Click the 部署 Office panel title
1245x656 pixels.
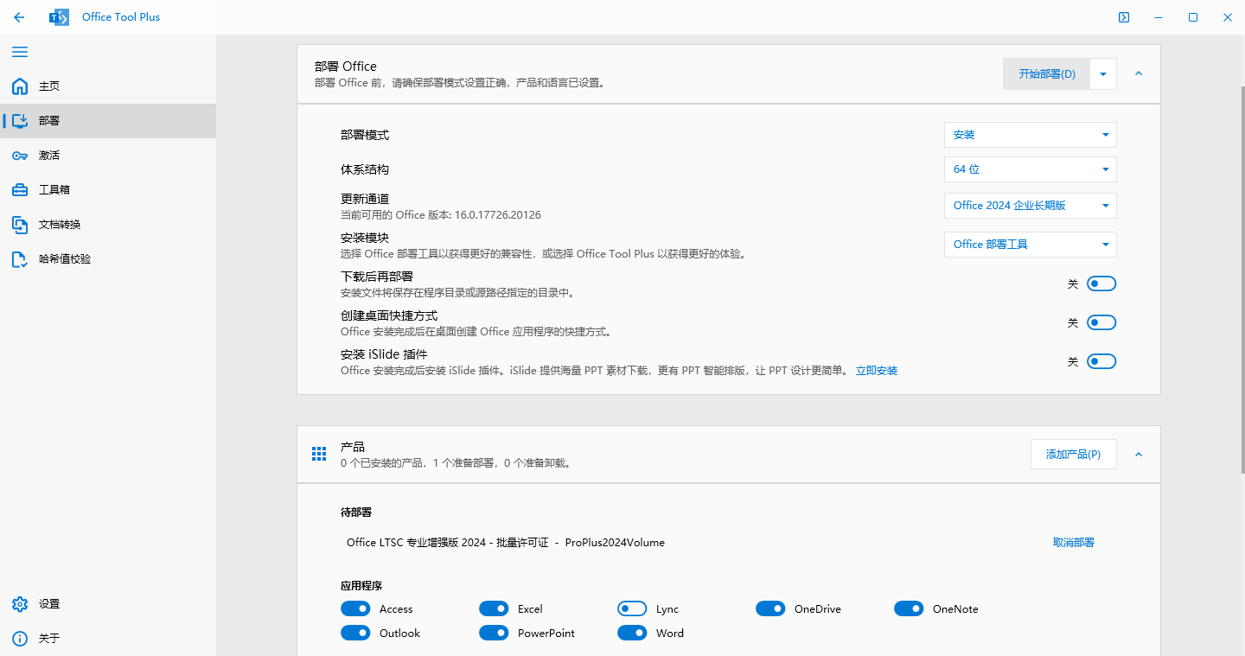coord(346,67)
